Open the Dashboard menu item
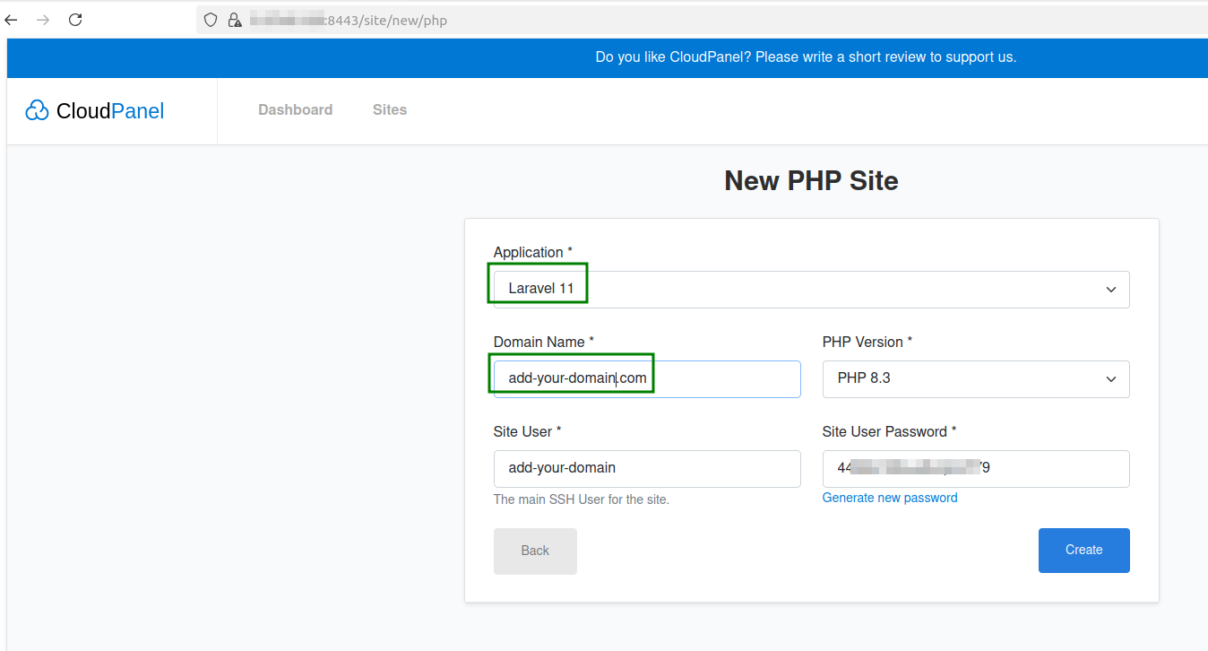Screen dimensions: 1208x651 296,109
